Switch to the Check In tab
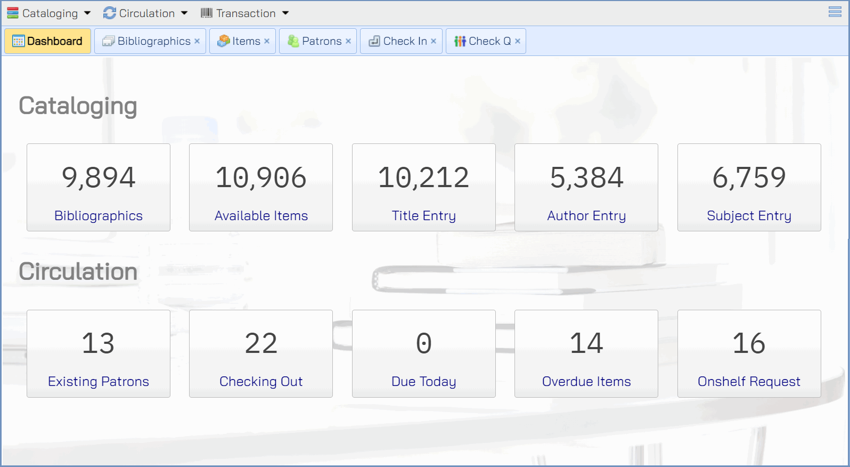The image size is (850, 467). click(x=405, y=41)
